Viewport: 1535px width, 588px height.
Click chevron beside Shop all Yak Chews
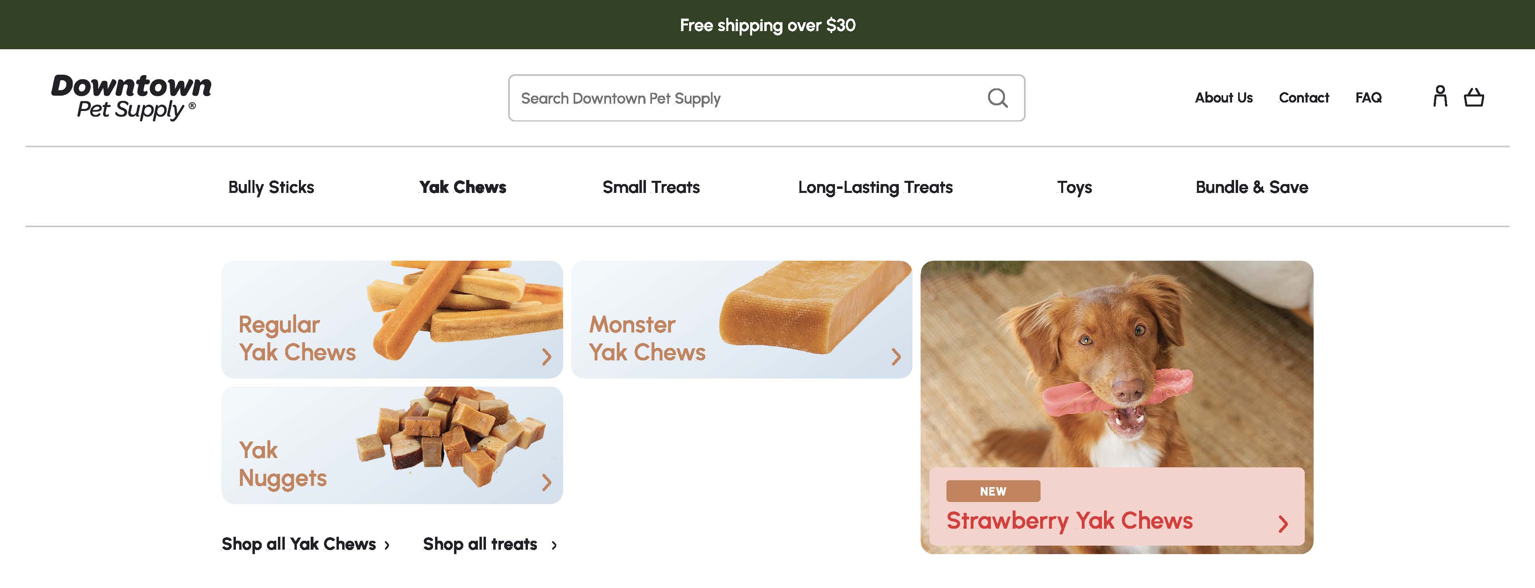387,545
